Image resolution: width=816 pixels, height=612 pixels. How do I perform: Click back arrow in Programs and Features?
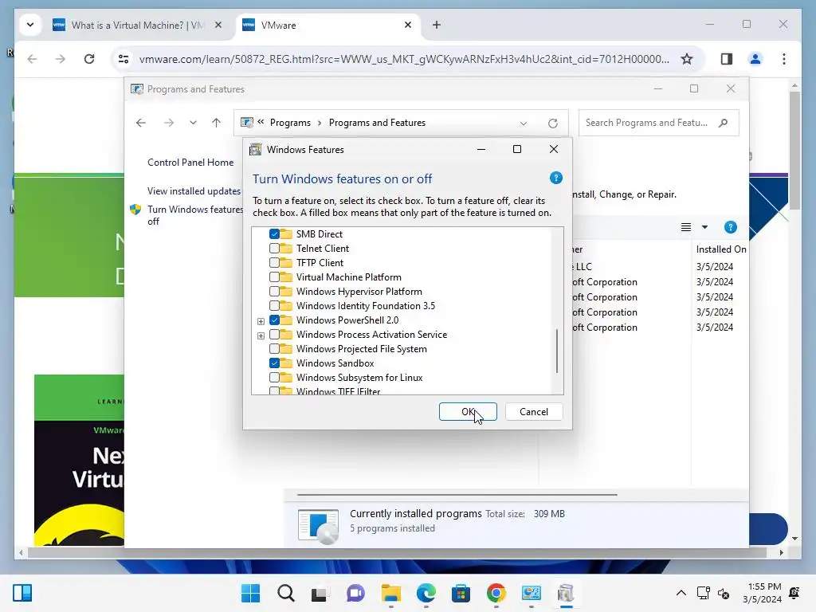pos(140,123)
